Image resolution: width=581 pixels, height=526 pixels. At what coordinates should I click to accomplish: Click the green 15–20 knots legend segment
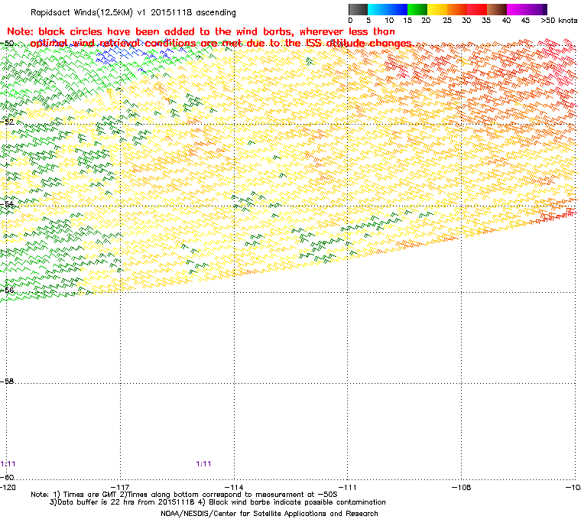point(417,9)
